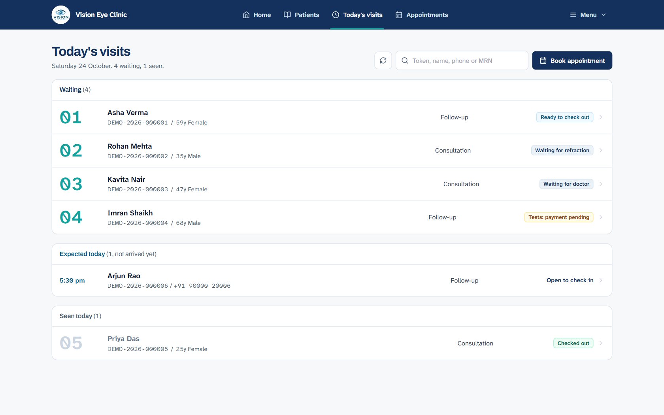Go to the Patients tab
The height and width of the screenshot is (415, 664).
click(x=302, y=15)
